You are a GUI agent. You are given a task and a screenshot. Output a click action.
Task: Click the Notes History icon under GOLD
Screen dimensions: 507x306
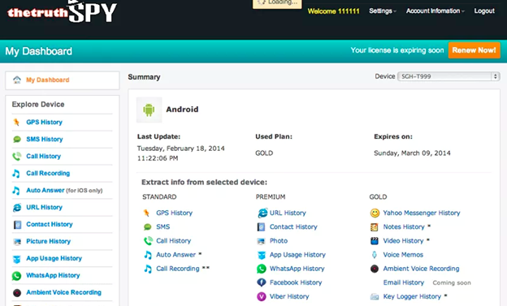(x=375, y=227)
